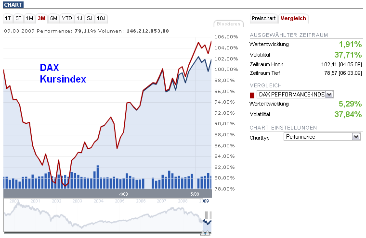This screenshot has height=238, width=366.
Task: Click the 5/09 date marker on axis
Action: 195,194
